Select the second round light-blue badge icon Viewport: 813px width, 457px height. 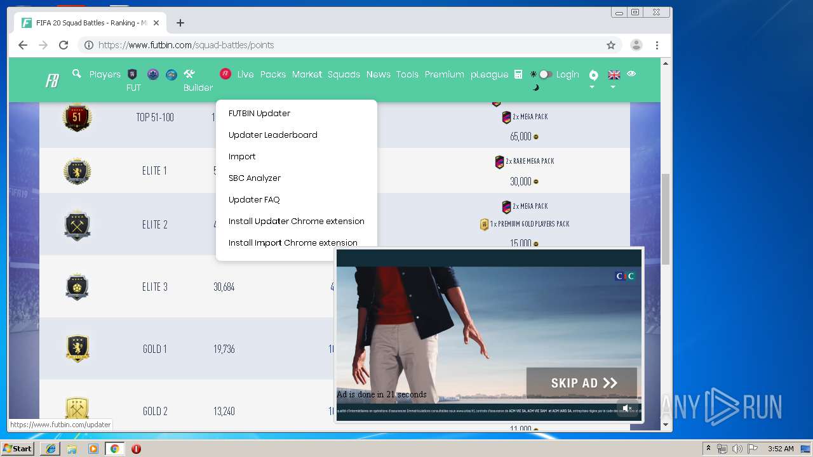[171, 74]
